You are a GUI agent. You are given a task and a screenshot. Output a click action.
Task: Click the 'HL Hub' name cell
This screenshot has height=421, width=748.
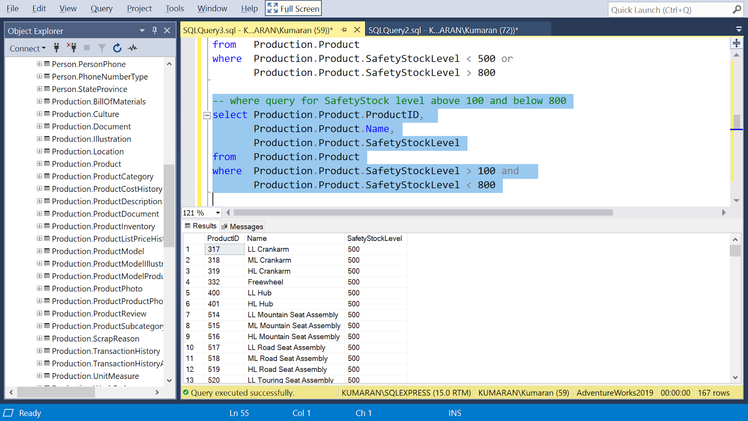tap(295, 304)
